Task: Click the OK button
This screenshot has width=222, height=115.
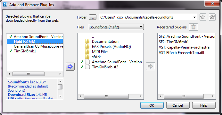Action: pos(152,105)
